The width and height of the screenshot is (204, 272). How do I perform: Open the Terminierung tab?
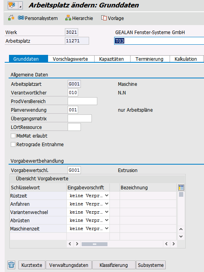pyautogui.click(x=149, y=59)
